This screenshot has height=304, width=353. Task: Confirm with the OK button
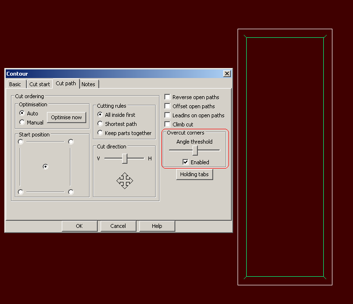tap(80, 226)
